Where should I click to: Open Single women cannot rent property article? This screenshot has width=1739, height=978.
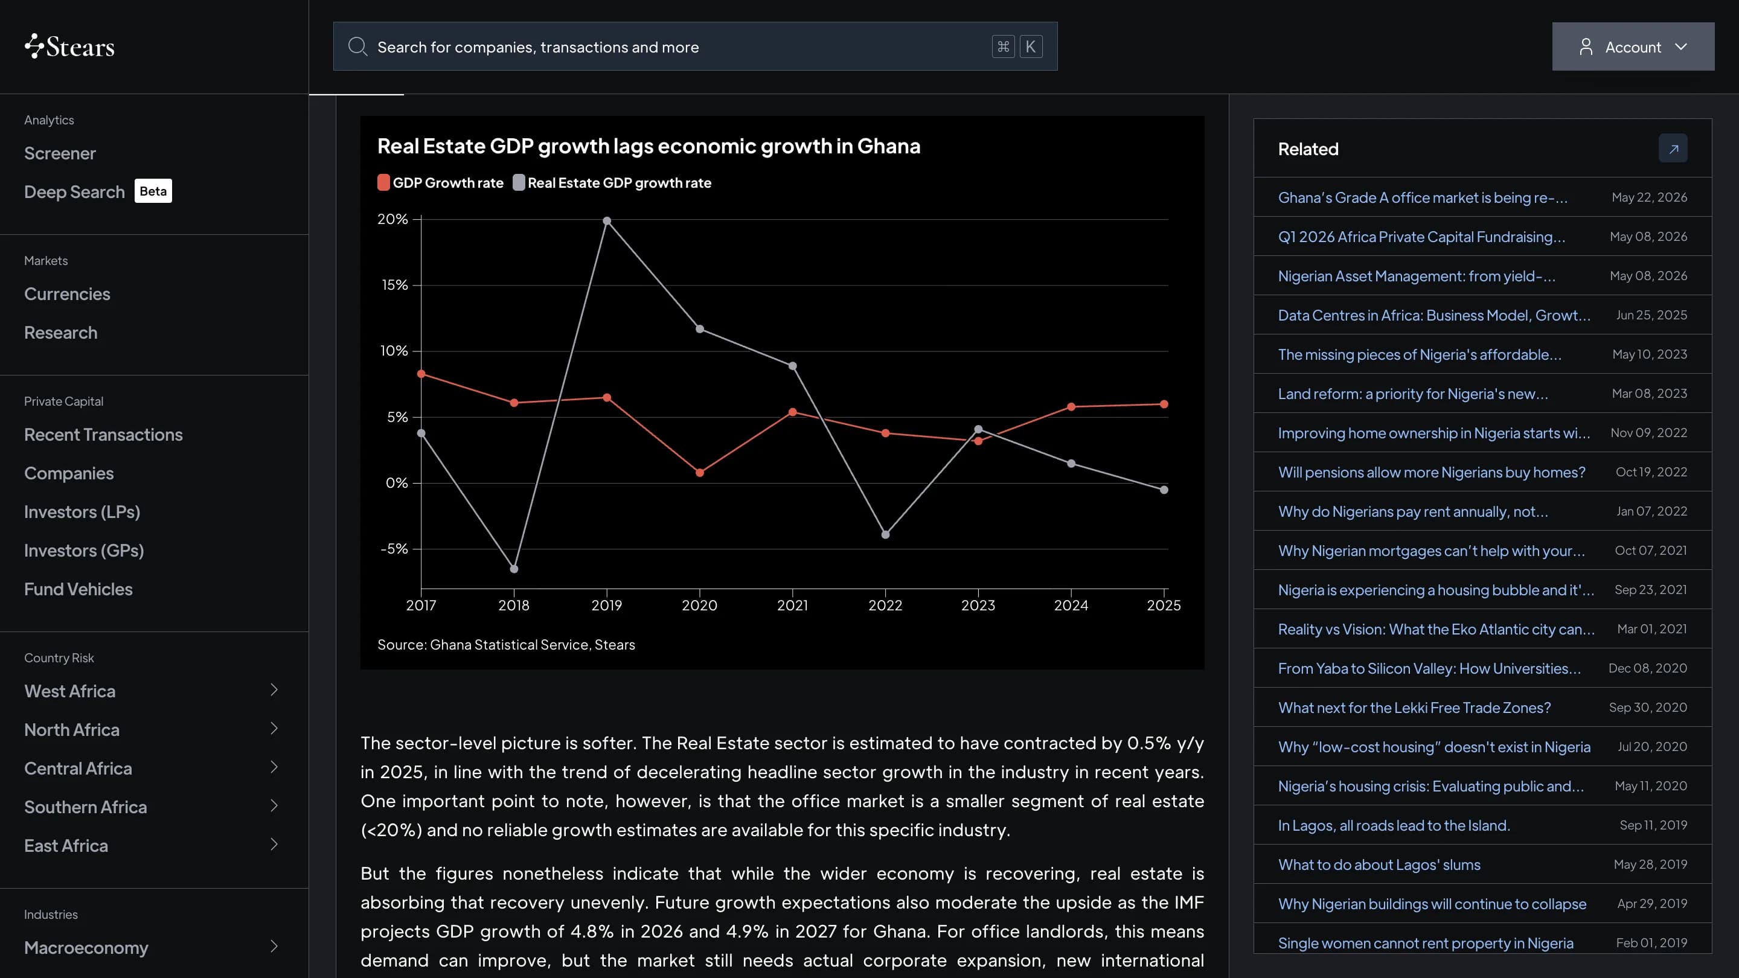coord(1426,943)
